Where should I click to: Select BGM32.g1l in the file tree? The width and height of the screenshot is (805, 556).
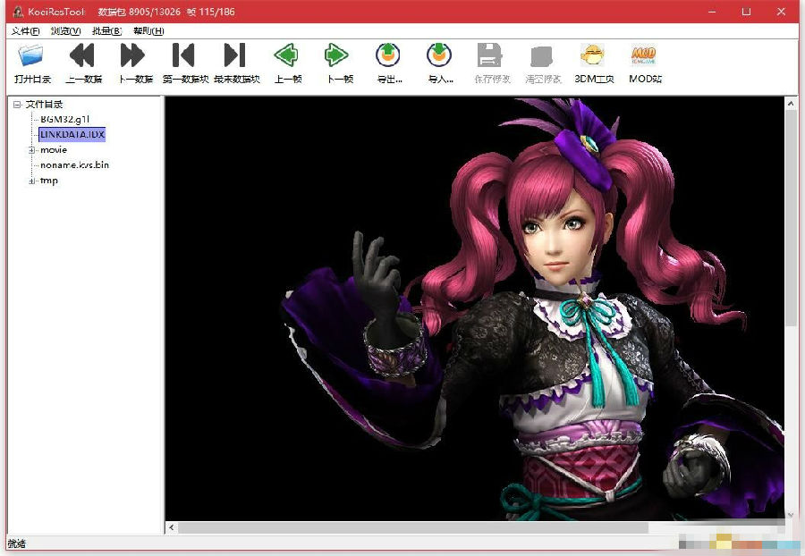pos(65,120)
